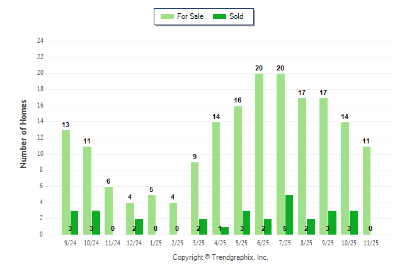
Task: Click the 8/25 For Sale bar
Action: click(x=302, y=166)
